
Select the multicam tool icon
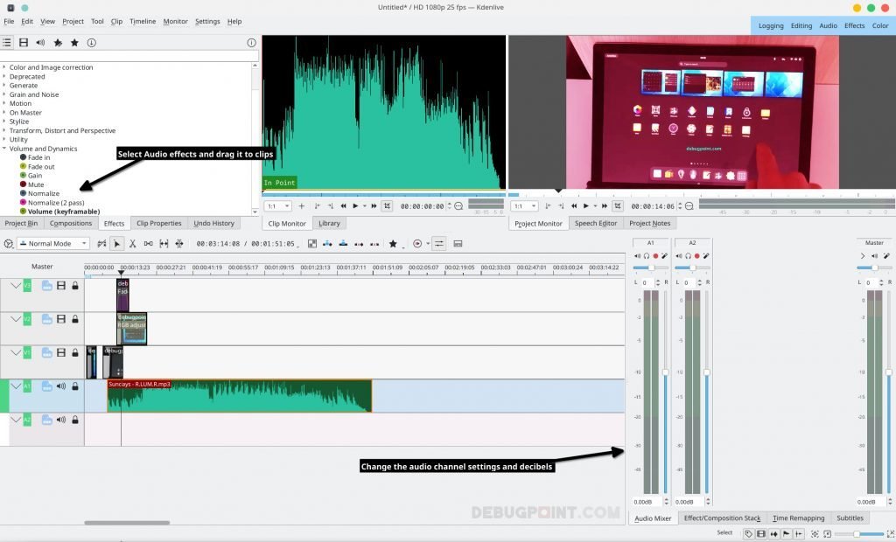click(x=179, y=244)
